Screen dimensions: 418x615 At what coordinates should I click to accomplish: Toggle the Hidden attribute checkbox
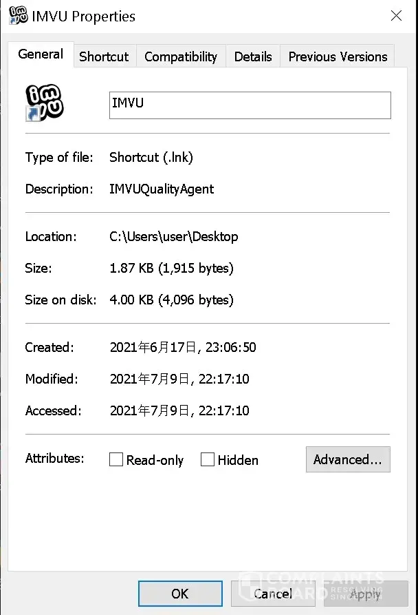click(x=208, y=460)
